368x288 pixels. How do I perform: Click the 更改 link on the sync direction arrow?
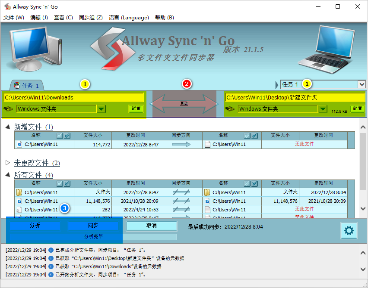[x=184, y=103]
